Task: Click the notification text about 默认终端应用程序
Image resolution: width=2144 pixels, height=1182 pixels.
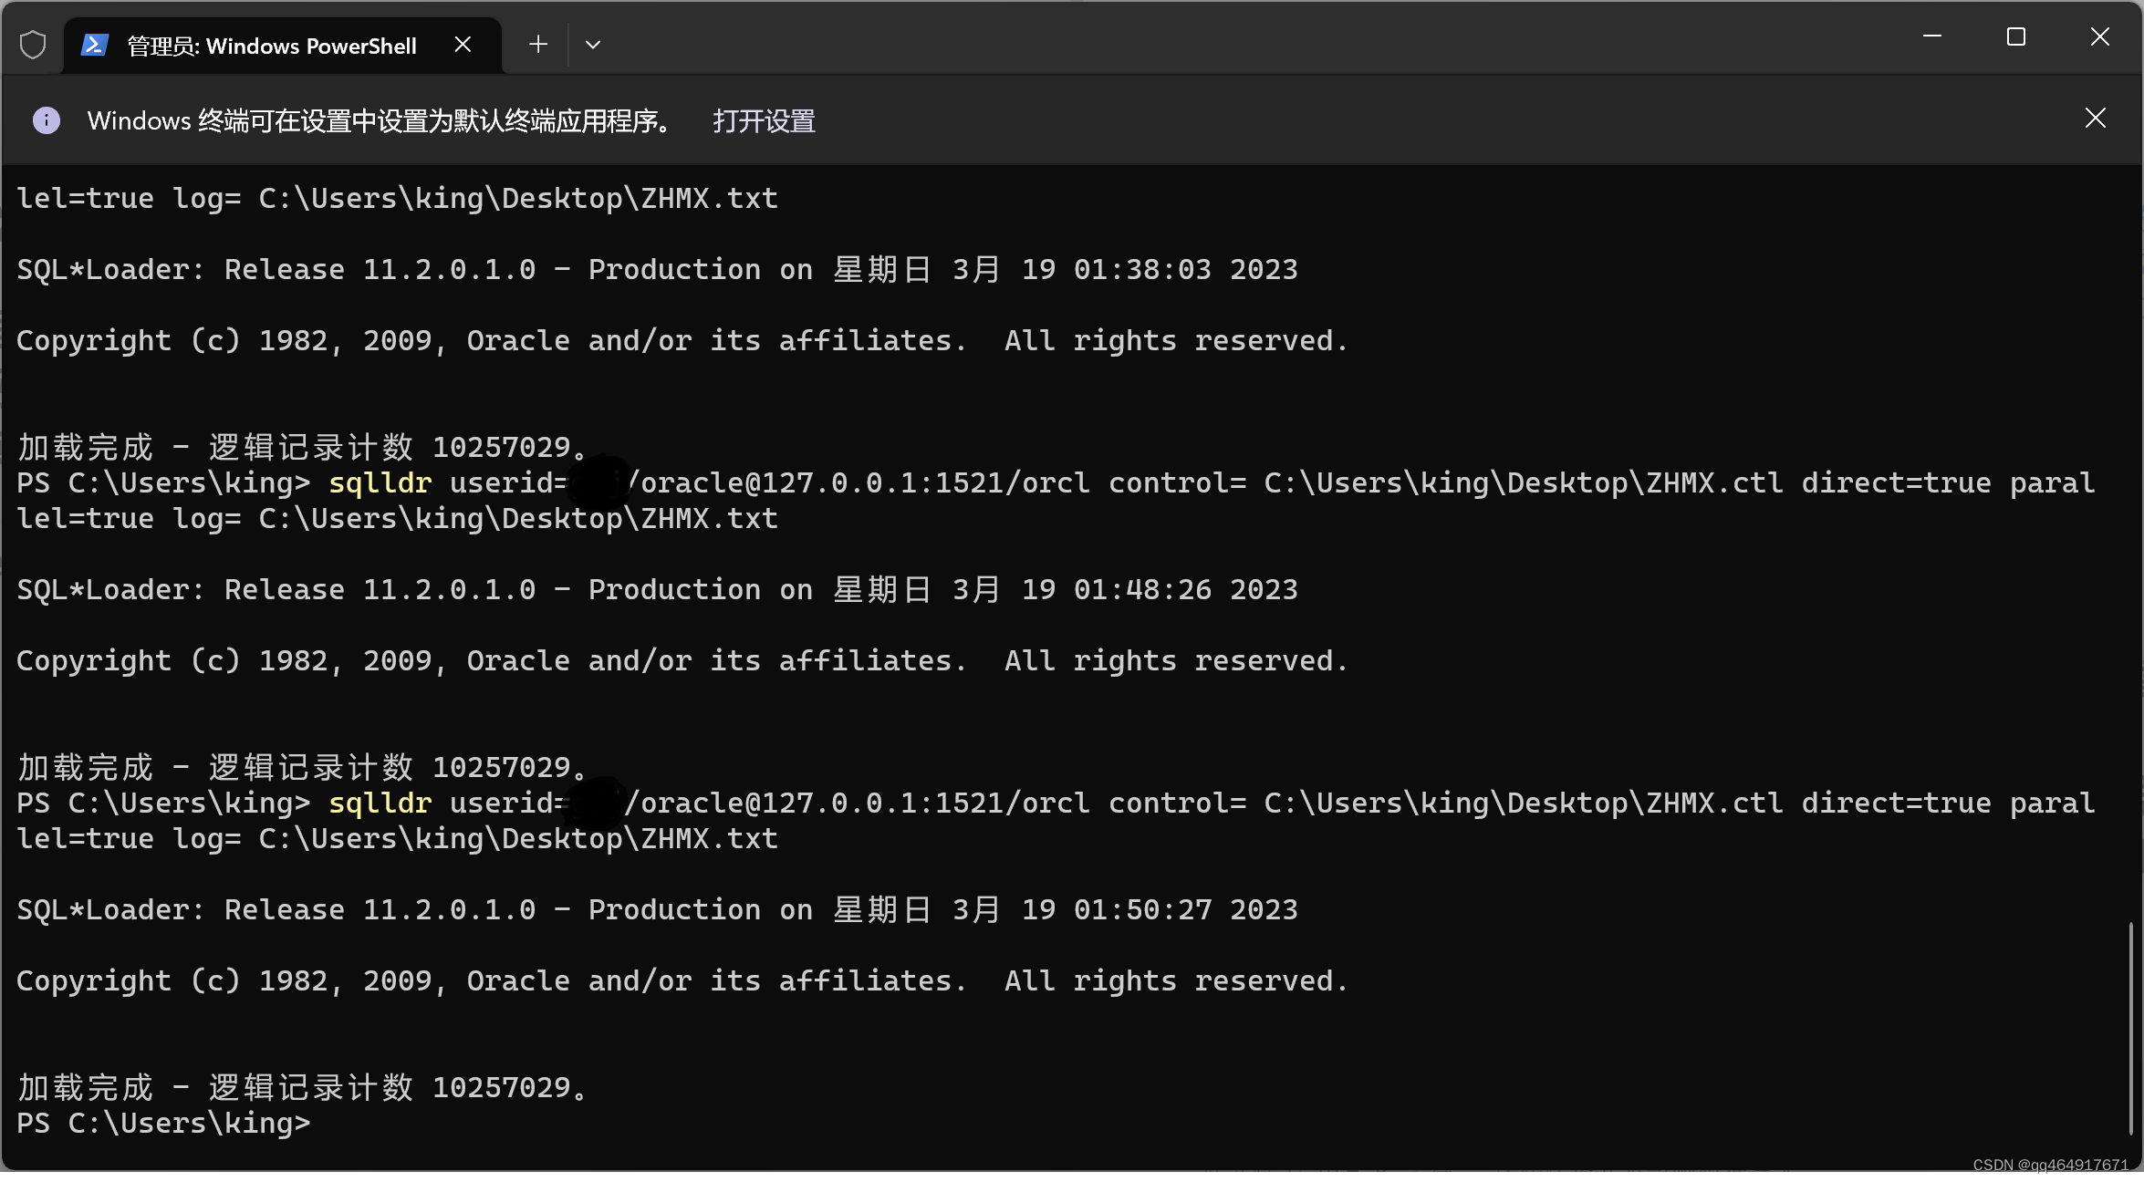Action: click(x=381, y=120)
